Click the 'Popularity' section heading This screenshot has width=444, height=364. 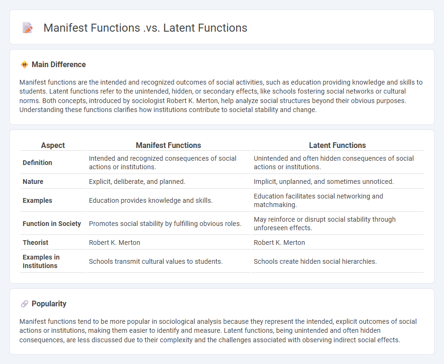pyautogui.click(x=49, y=303)
